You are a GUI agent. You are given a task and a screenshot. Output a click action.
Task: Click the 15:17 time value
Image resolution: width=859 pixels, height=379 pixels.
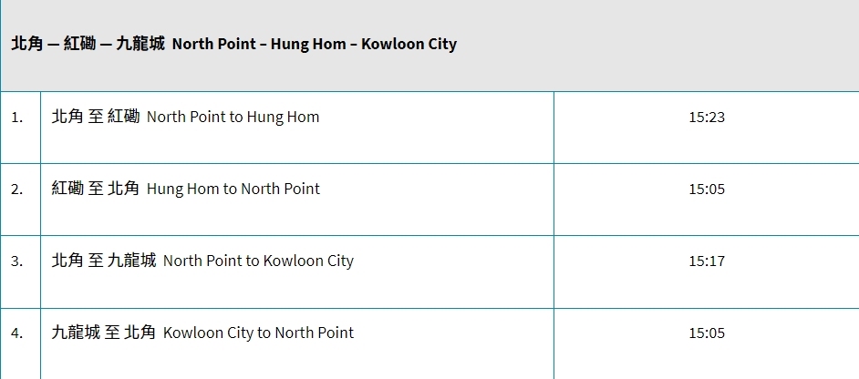707,261
